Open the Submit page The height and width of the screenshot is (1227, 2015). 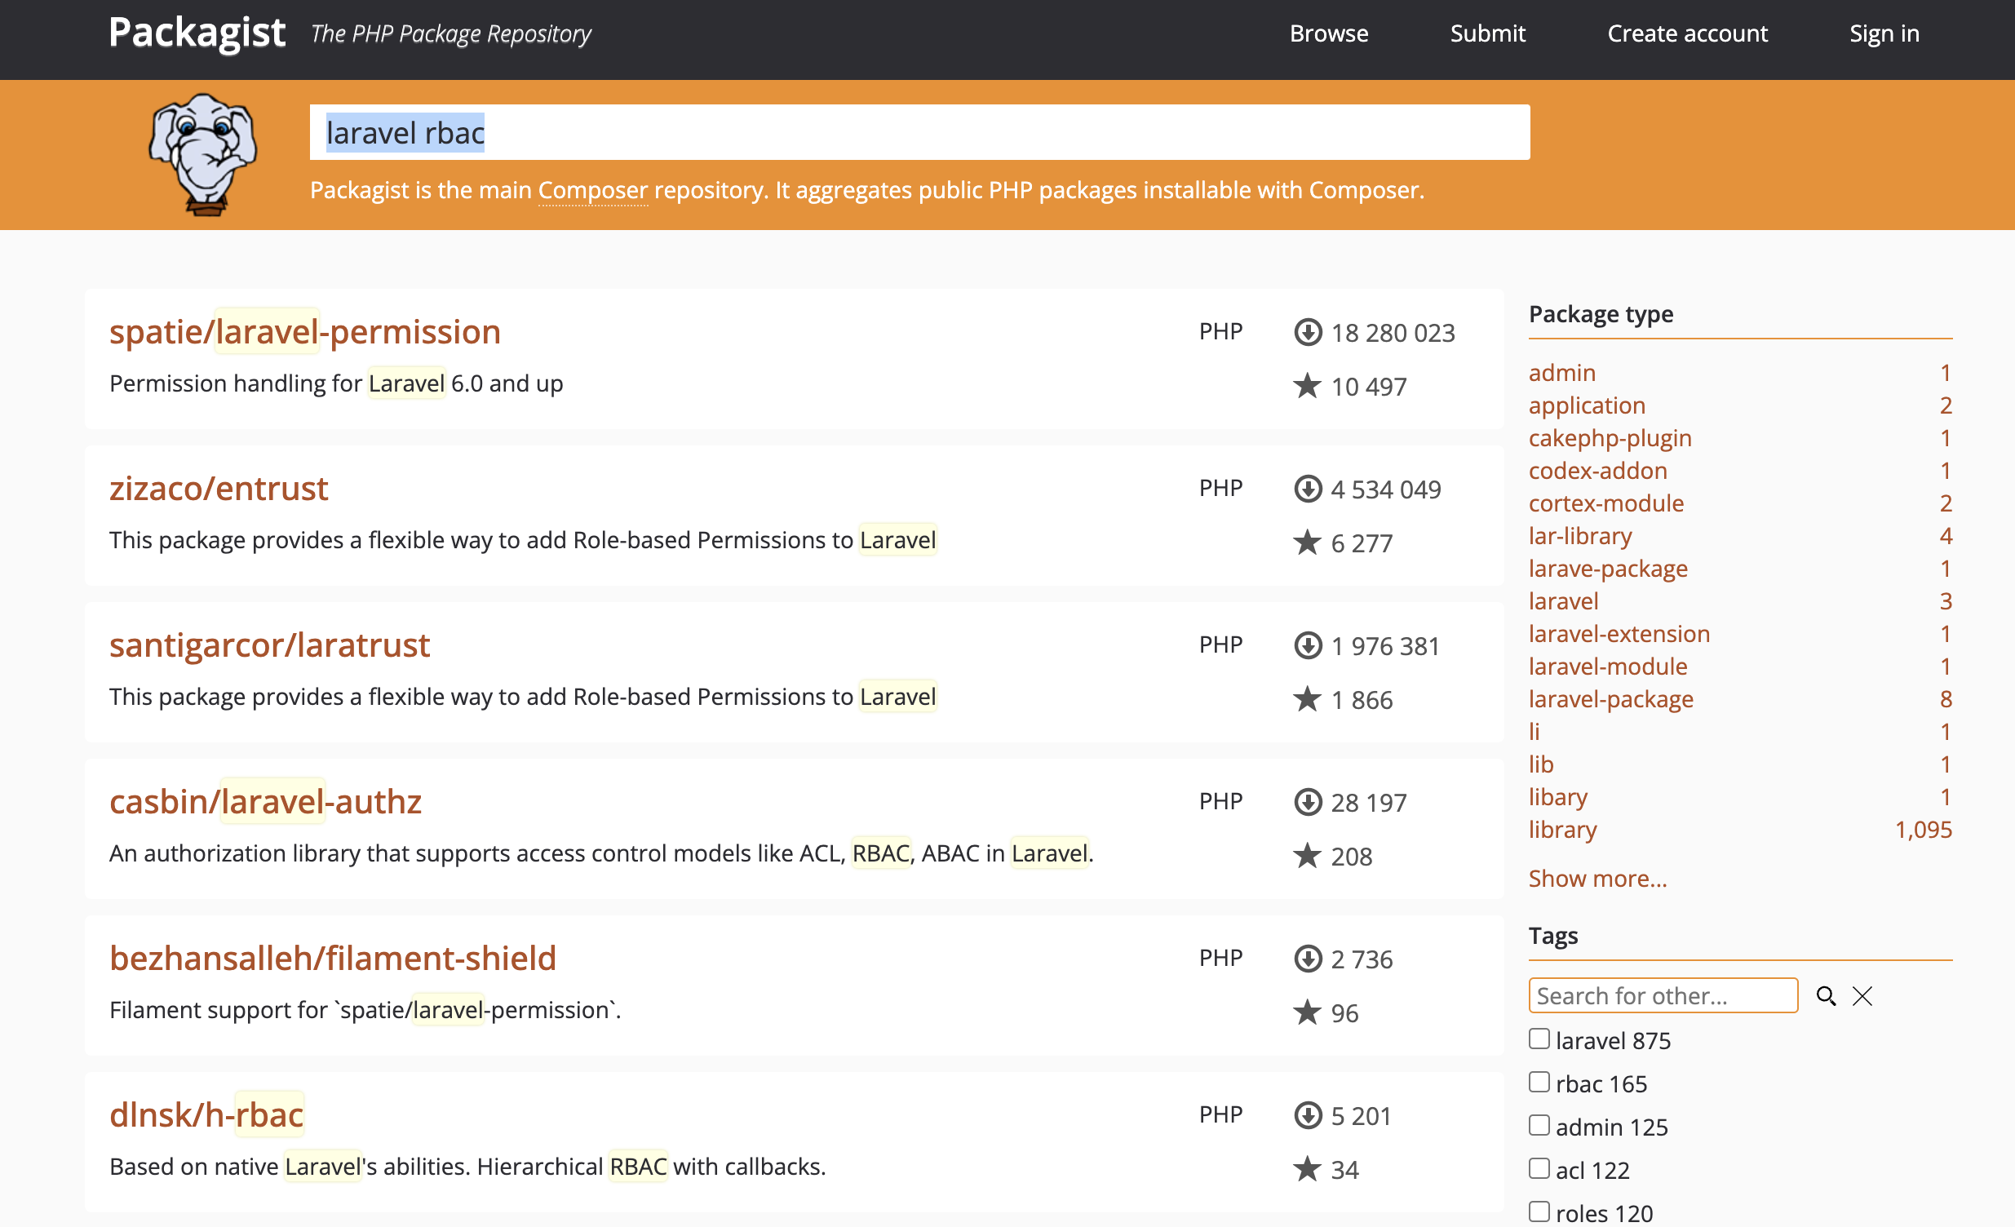tap(1487, 33)
